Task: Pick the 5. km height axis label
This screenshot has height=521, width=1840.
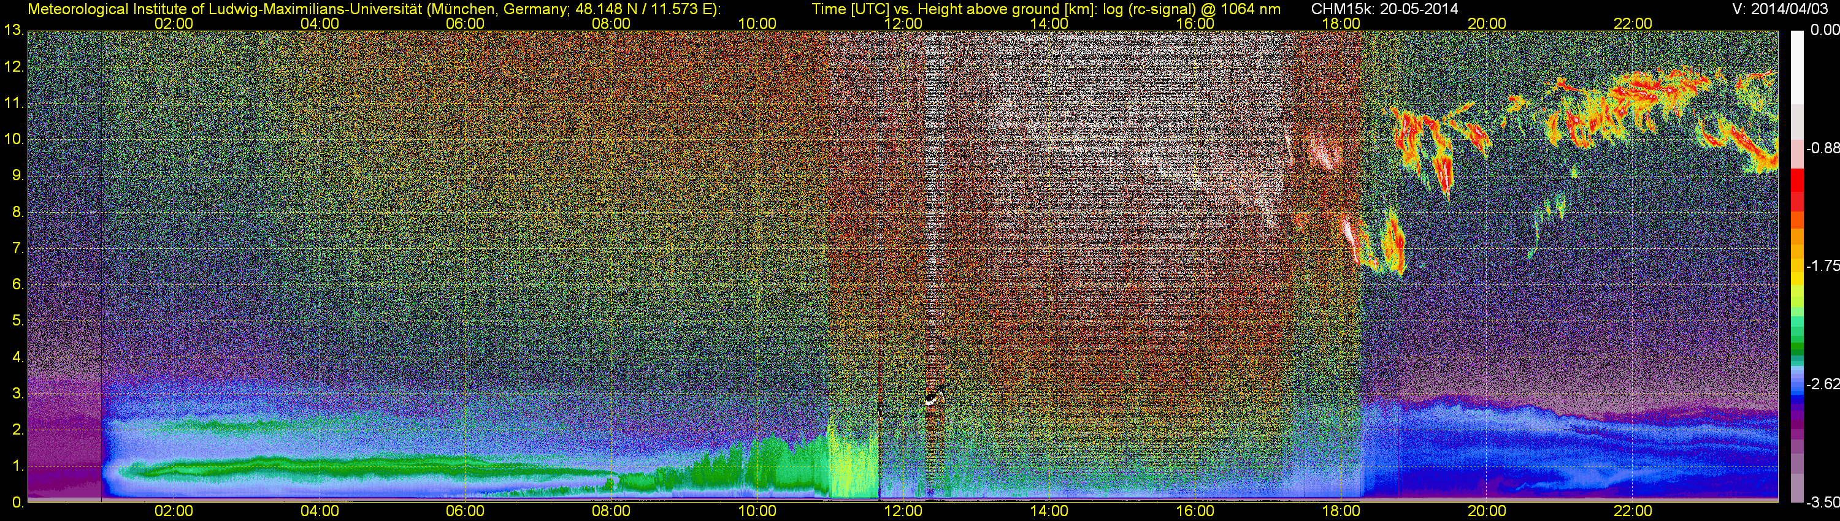Action: coord(18,321)
